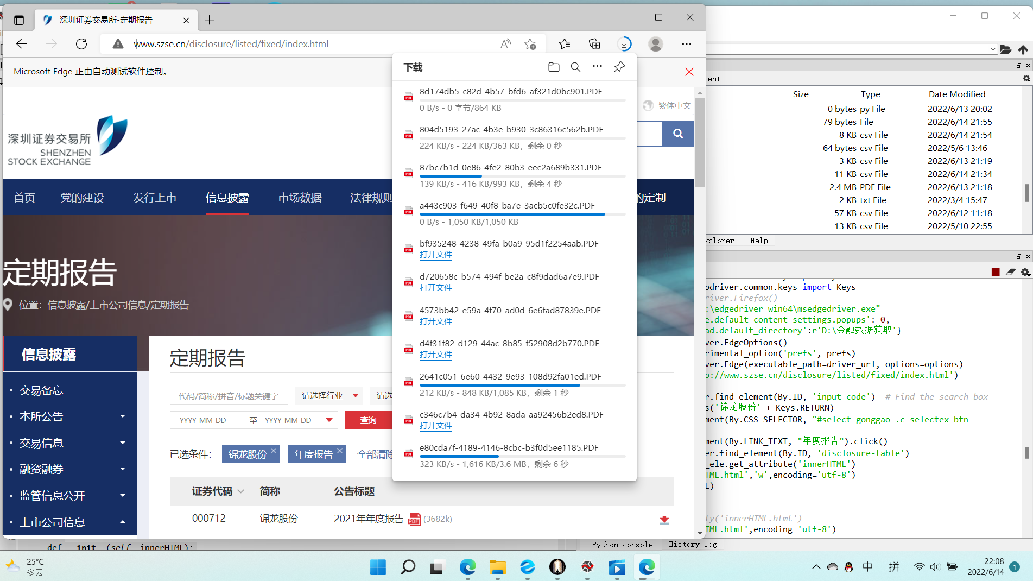Dismiss the automation control notification bar
Viewport: 1033px width, 581px height.
(x=689, y=72)
